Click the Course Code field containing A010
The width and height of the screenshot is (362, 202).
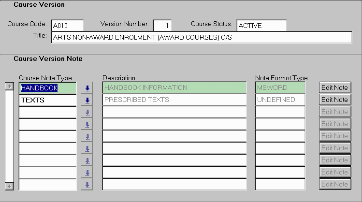pos(67,25)
